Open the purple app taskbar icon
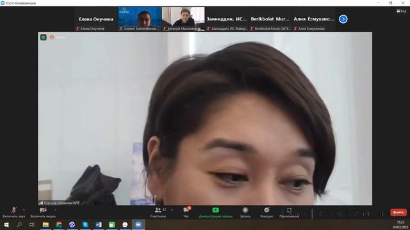 coord(72,224)
